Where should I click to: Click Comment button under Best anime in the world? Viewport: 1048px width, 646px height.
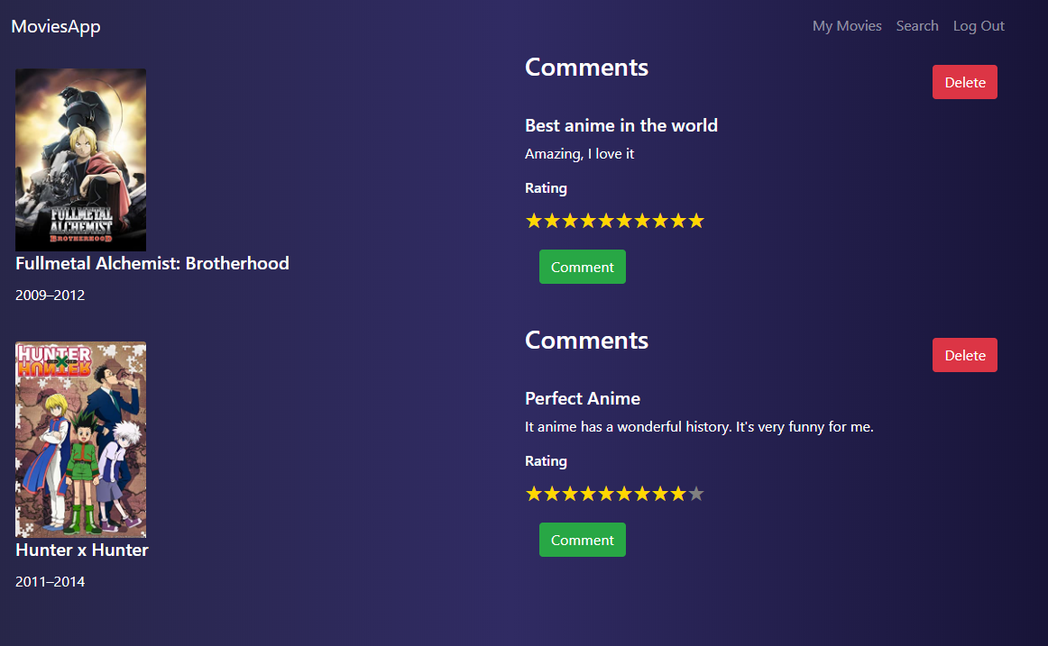pos(582,267)
